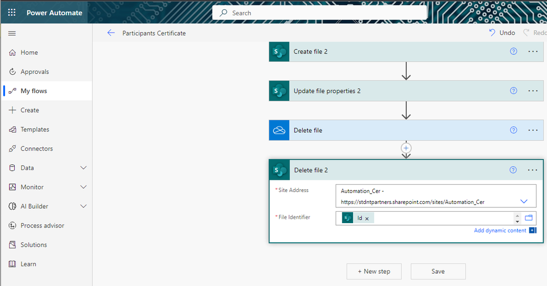Save the flow
547x286 pixels.
[438, 271]
